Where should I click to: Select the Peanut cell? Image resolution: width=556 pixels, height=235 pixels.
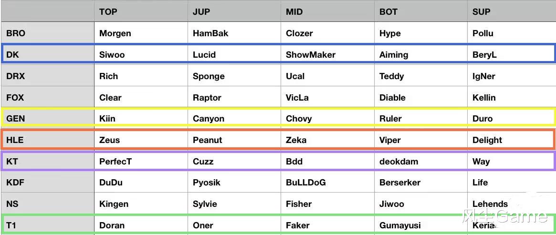pyautogui.click(x=234, y=140)
